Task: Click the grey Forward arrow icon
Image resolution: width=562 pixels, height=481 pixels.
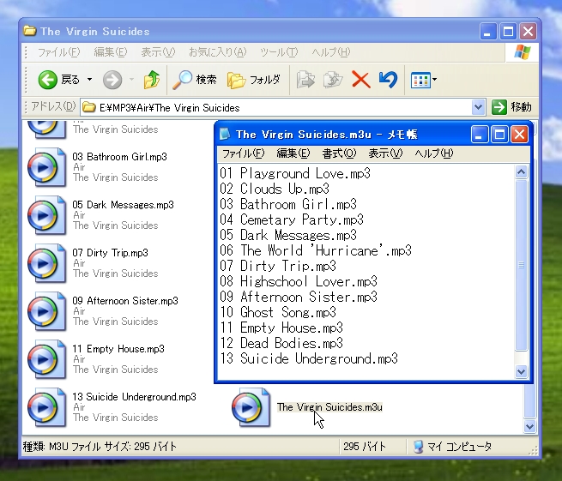Action: (112, 80)
